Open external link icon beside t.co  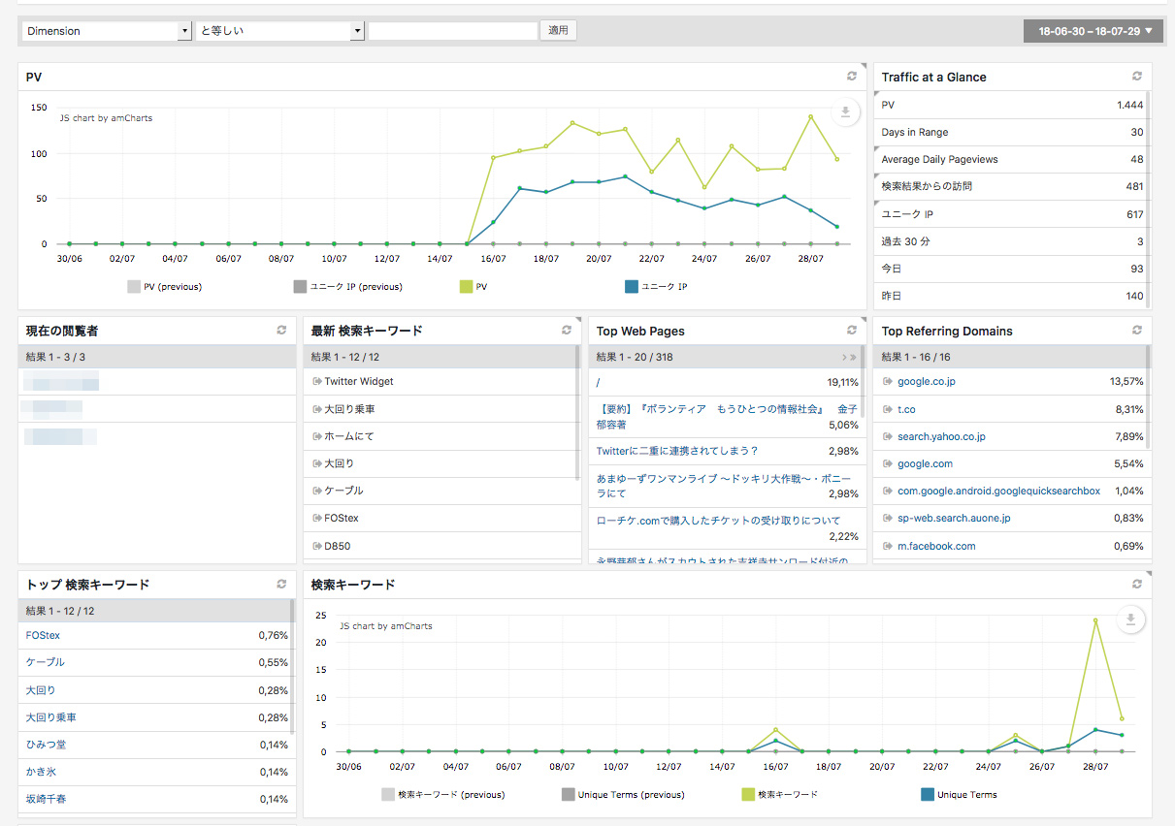pos(888,409)
